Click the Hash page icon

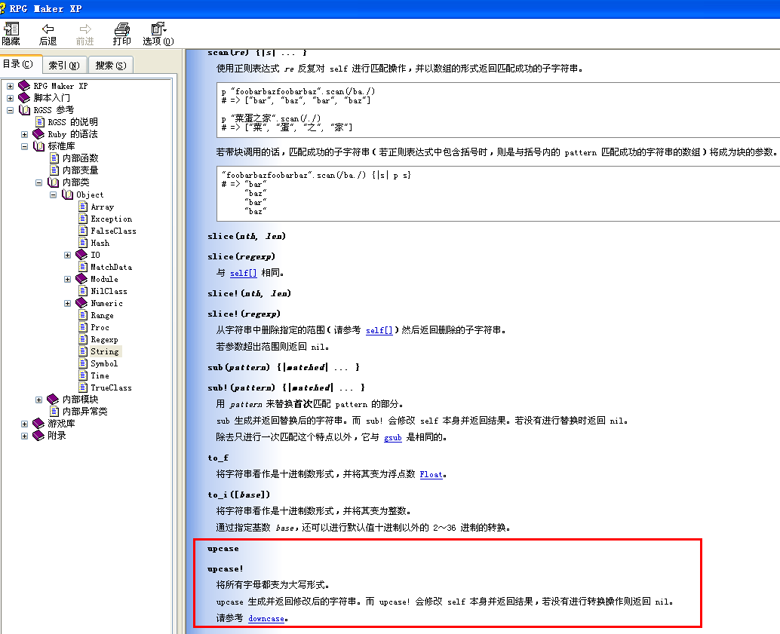[x=83, y=243]
